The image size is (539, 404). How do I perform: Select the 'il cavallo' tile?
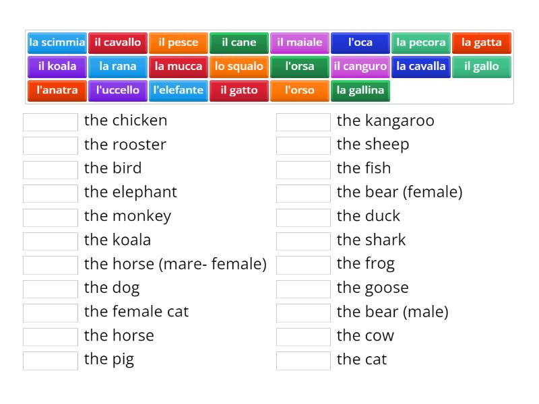click(x=118, y=42)
